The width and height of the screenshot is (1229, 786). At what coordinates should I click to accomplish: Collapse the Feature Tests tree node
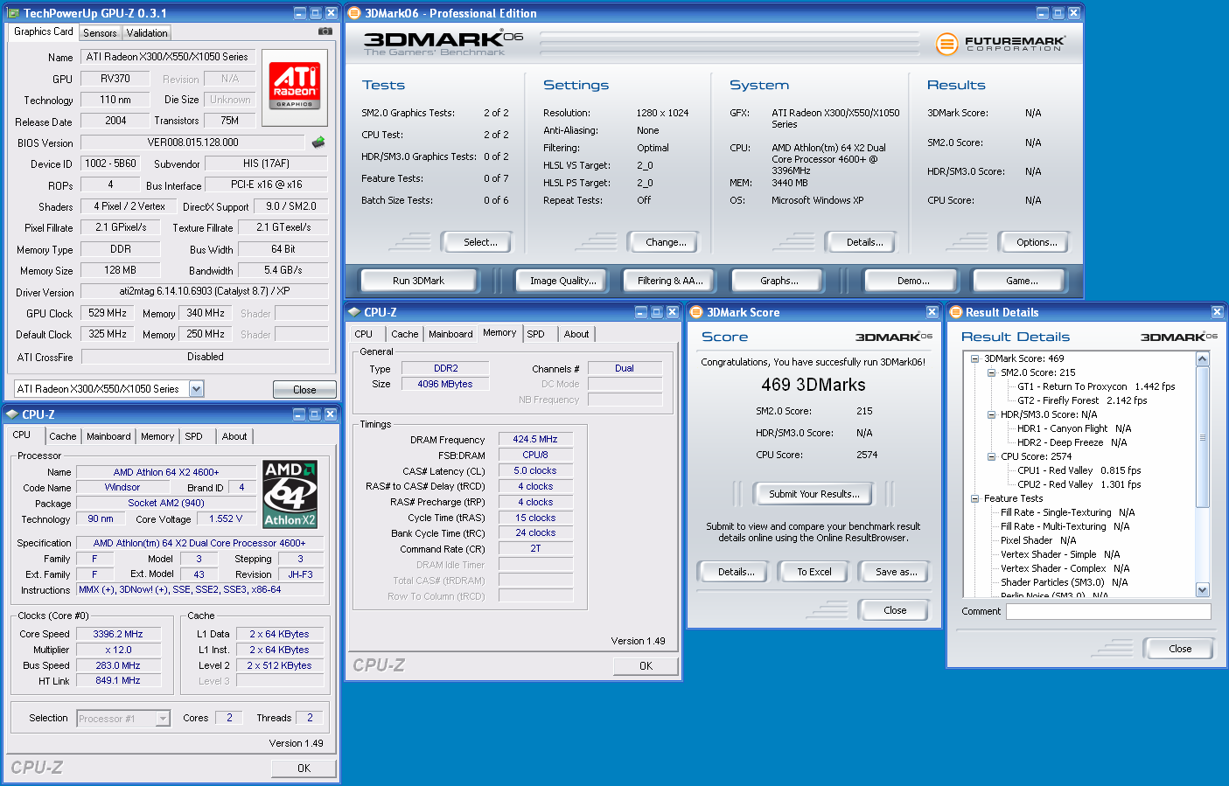tap(974, 498)
